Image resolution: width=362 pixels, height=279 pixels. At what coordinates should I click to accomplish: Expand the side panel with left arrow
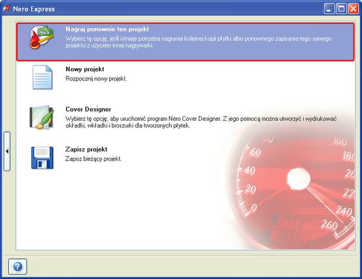pyautogui.click(x=7, y=151)
